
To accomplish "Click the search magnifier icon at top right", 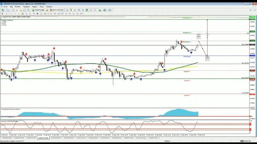I will (251, 10).
